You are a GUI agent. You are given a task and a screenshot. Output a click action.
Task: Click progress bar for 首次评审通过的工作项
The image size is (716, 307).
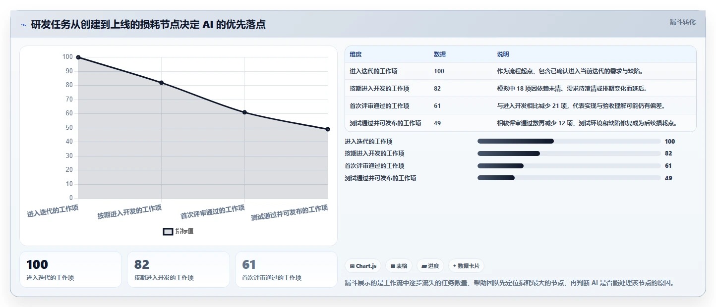(x=569, y=166)
